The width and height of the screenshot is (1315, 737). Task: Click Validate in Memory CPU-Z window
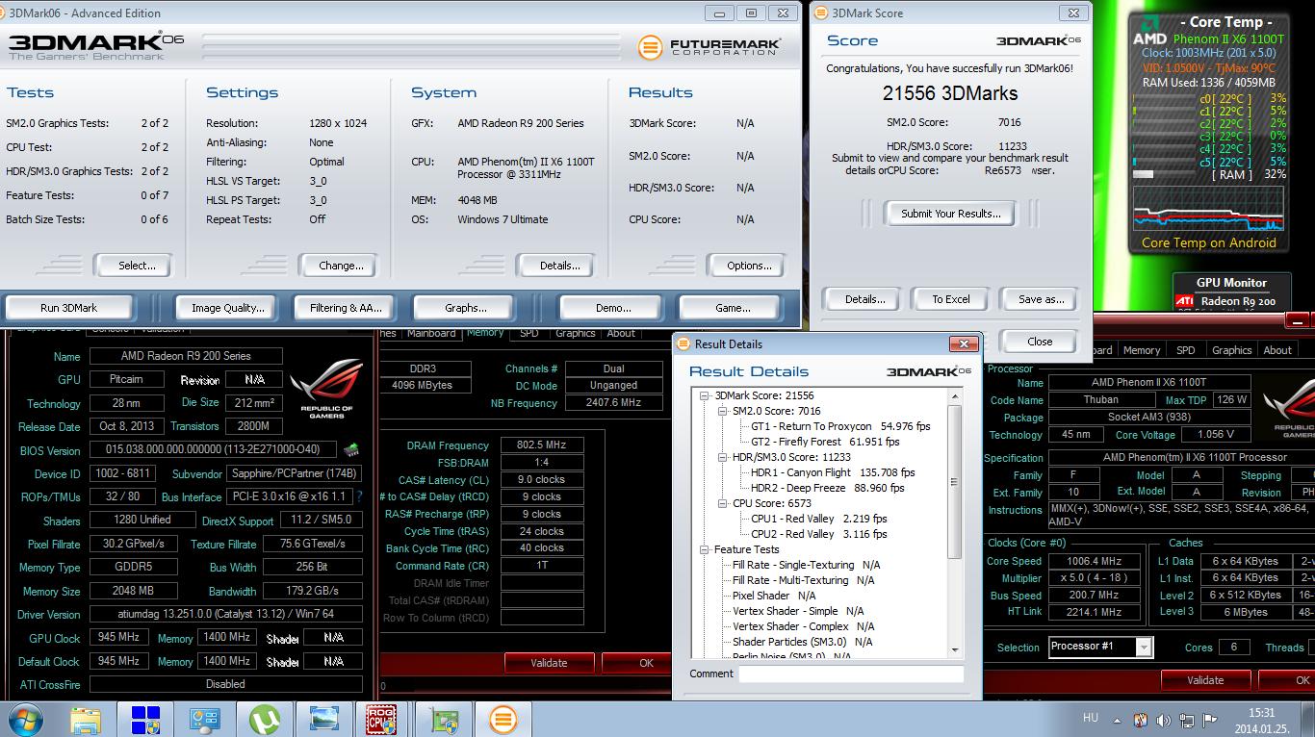click(x=549, y=663)
